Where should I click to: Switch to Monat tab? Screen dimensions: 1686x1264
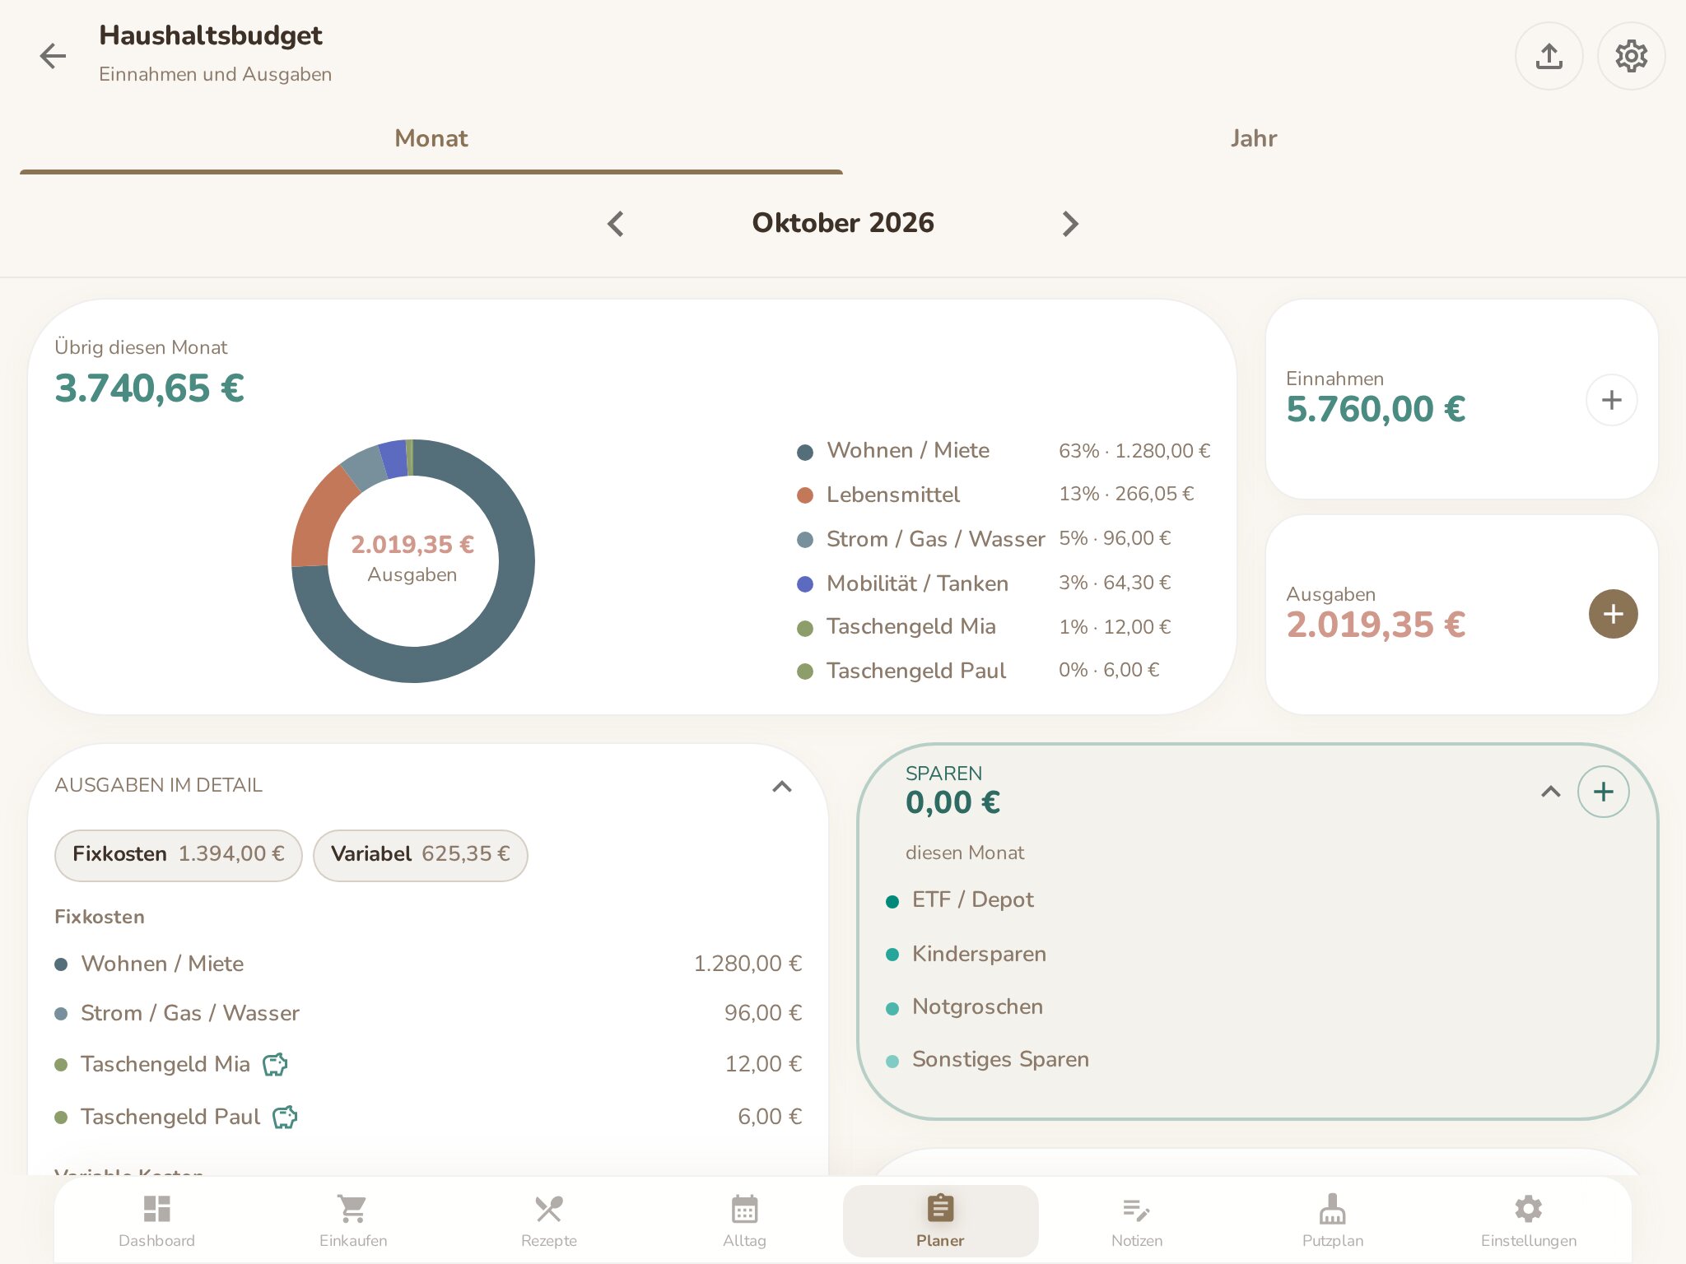coord(431,138)
